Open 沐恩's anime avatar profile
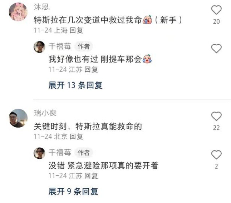The height and width of the screenshot is (203, 231). click(18, 12)
